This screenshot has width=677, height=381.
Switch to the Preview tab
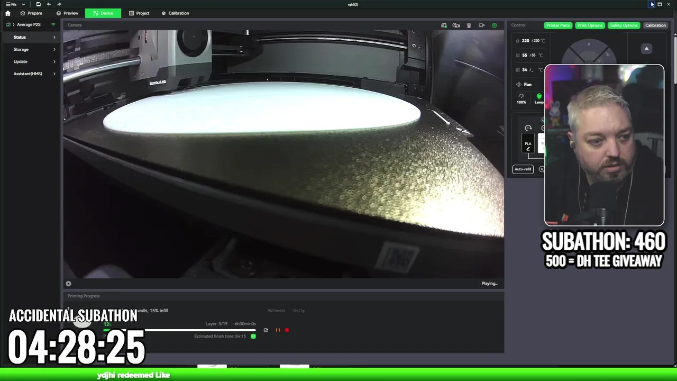coord(67,13)
